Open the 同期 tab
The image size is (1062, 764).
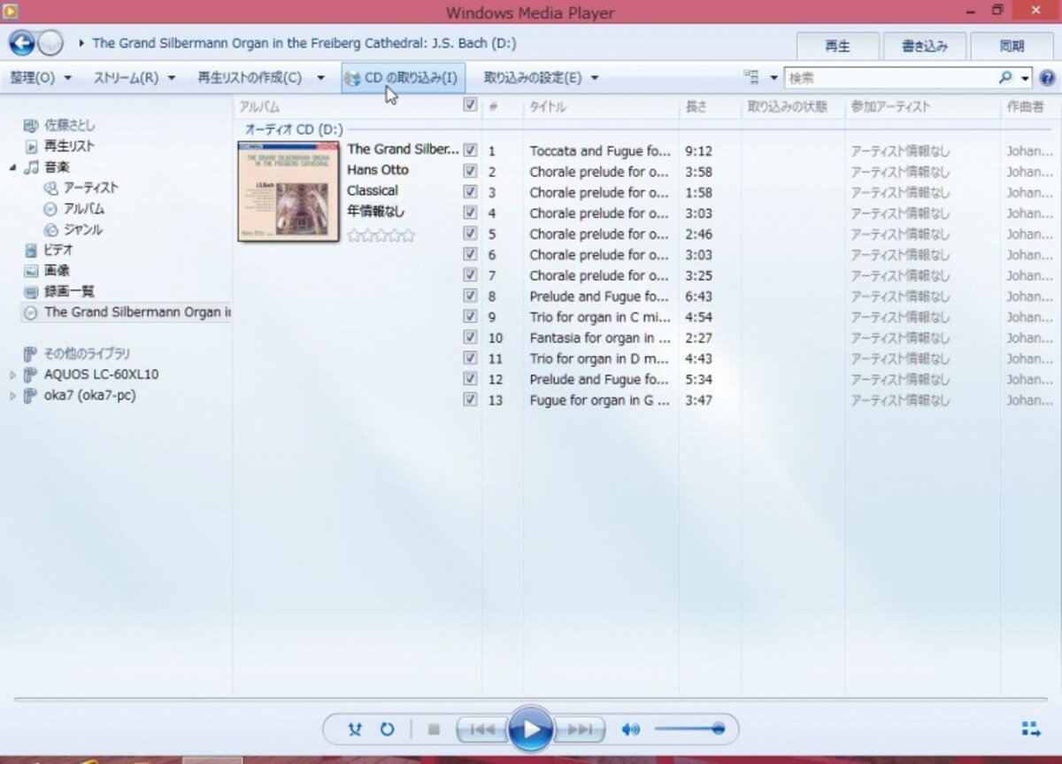point(1012,46)
